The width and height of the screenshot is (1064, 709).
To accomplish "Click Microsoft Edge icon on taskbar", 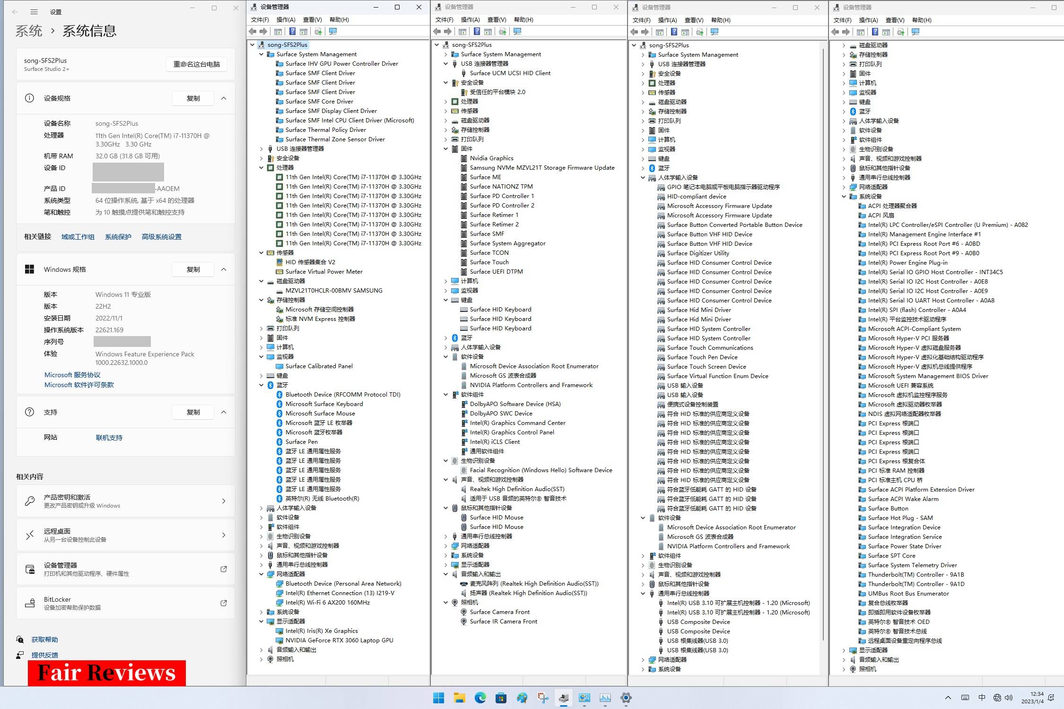I will (x=480, y=698).
